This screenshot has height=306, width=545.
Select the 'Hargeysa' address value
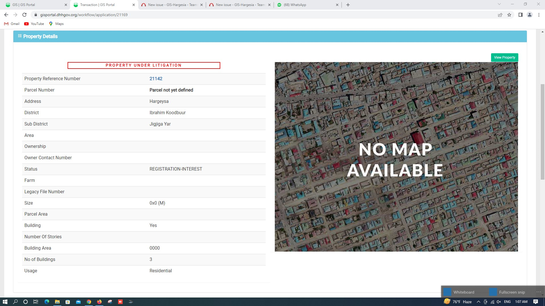point(159,101)
